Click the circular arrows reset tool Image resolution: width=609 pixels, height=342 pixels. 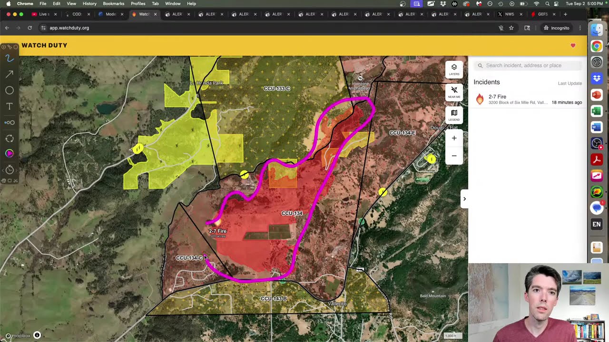coord(10,138)
